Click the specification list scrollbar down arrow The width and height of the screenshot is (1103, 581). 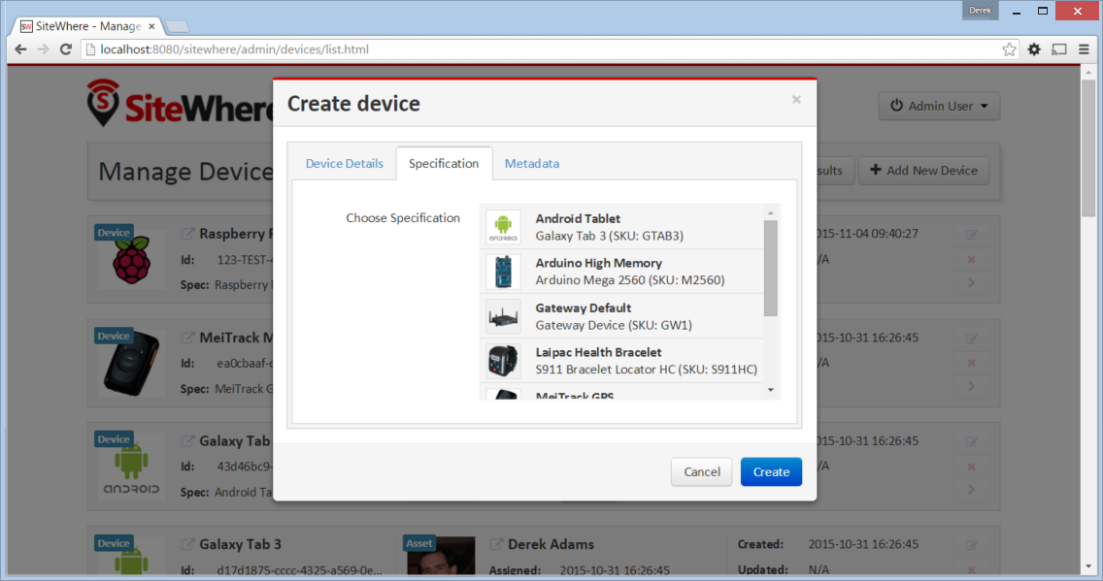[x=771, y=391]
